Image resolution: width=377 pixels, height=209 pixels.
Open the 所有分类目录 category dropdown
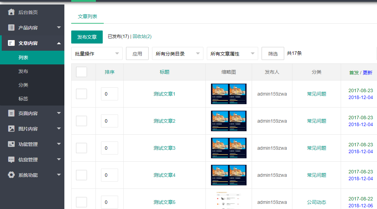(x=177, y=54)
